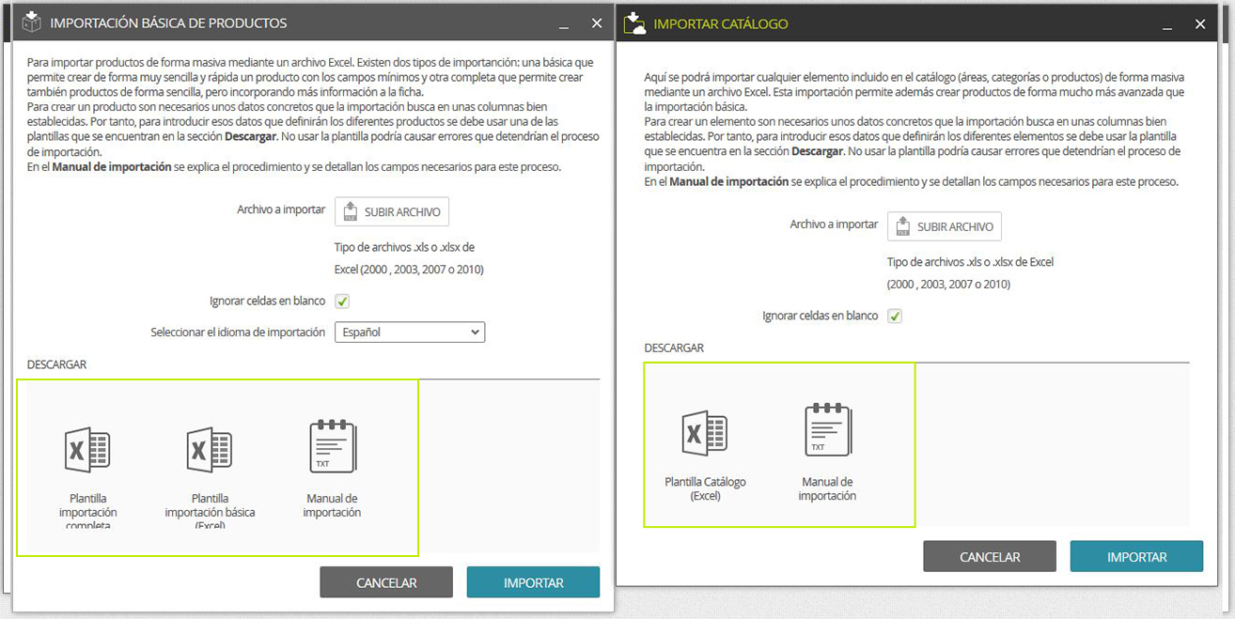The width and height of the screenshot is (1235, 619).
Task: Expand the Español import language dropdown
Action: (x=410, y=332)
